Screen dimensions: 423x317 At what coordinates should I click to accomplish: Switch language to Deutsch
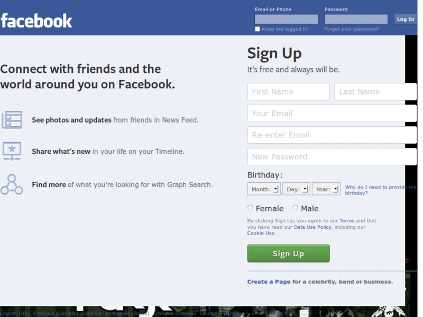[209, 313]
